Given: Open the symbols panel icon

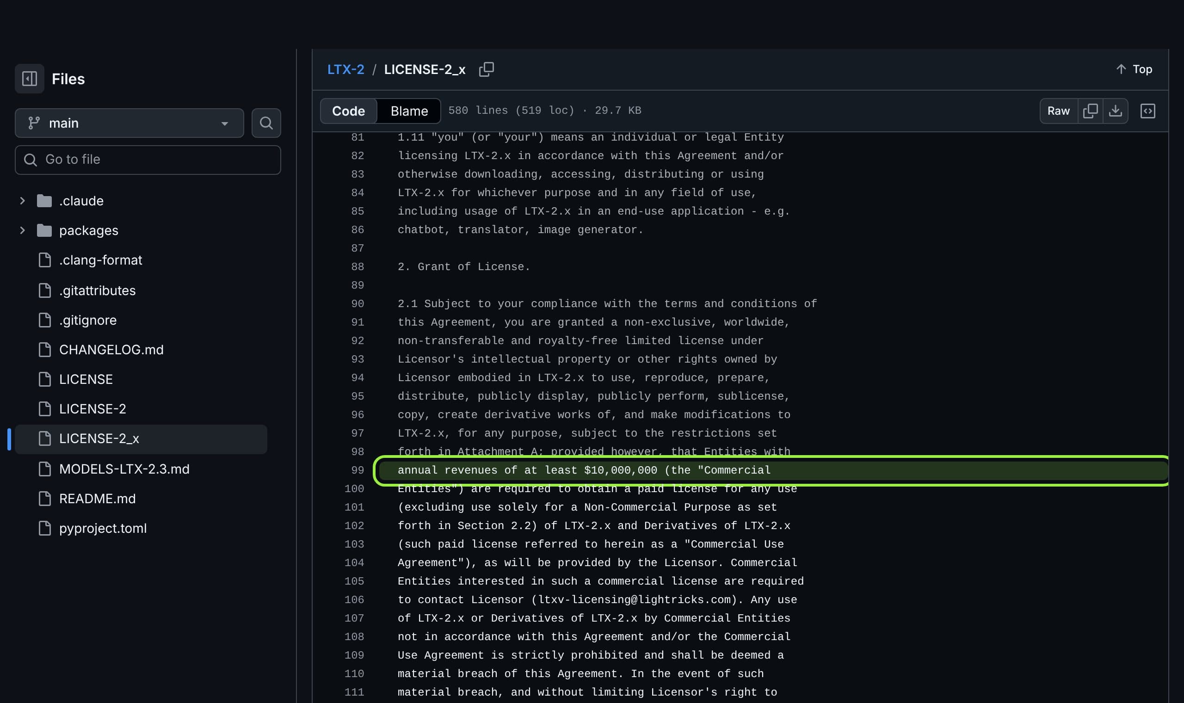Looking at the screenshot, I should click(1147, 111).
